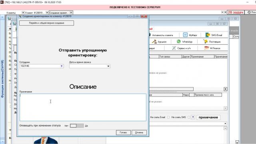Open the client activity button
Viewport: 256px width, 144px height.
point(161,35)
